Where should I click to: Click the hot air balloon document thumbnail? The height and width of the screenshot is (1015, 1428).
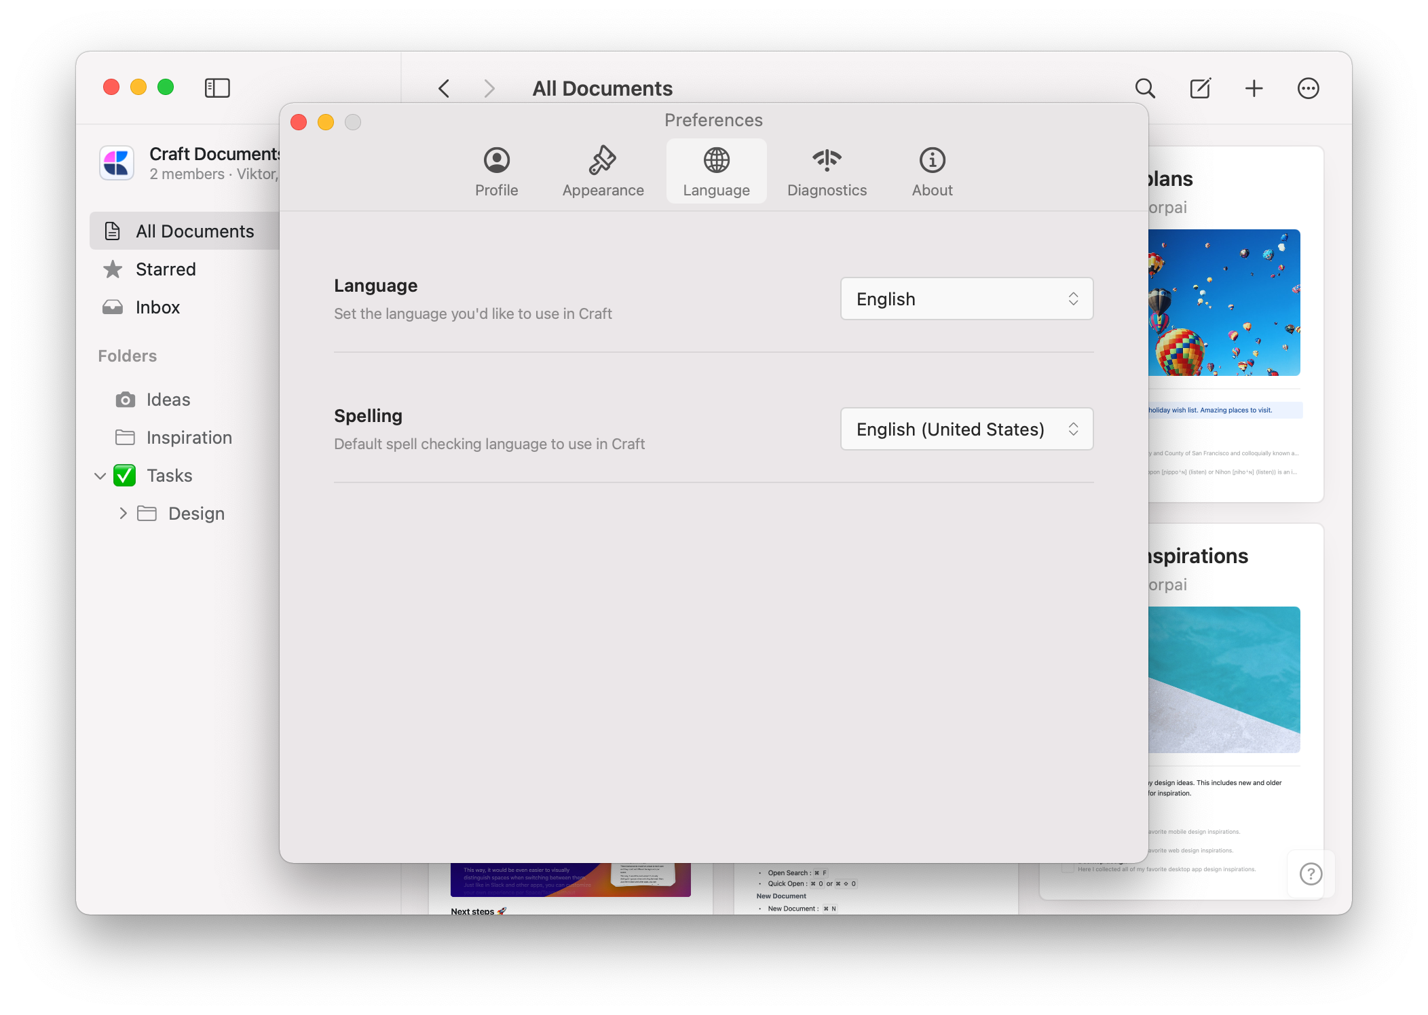coord(1226,303)
